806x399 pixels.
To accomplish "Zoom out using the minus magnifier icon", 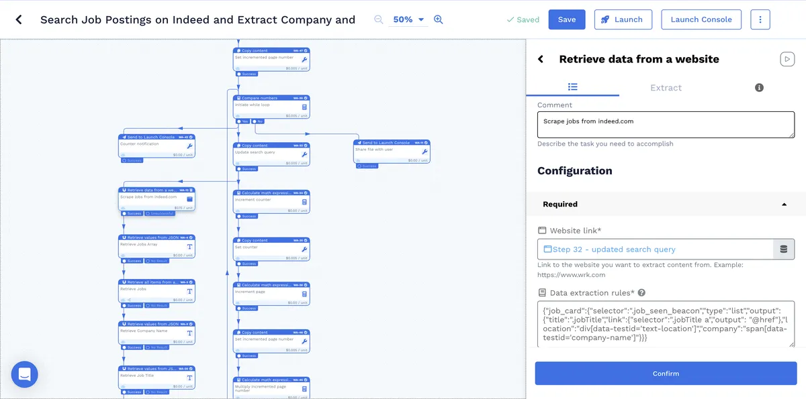I will [x=379, y=19].
